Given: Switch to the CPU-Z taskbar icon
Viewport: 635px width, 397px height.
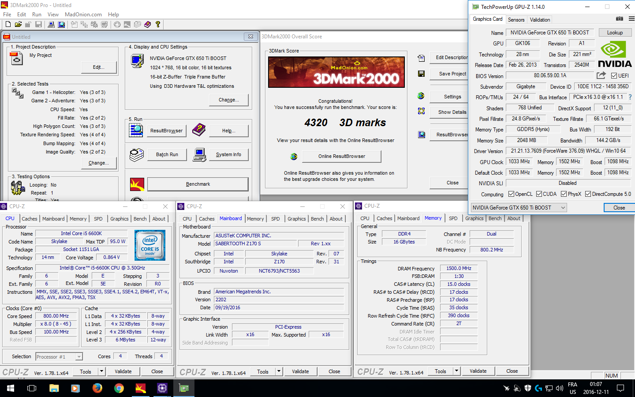Looking at the screenshot, I should pyautogui.click(x=162, y=388).
